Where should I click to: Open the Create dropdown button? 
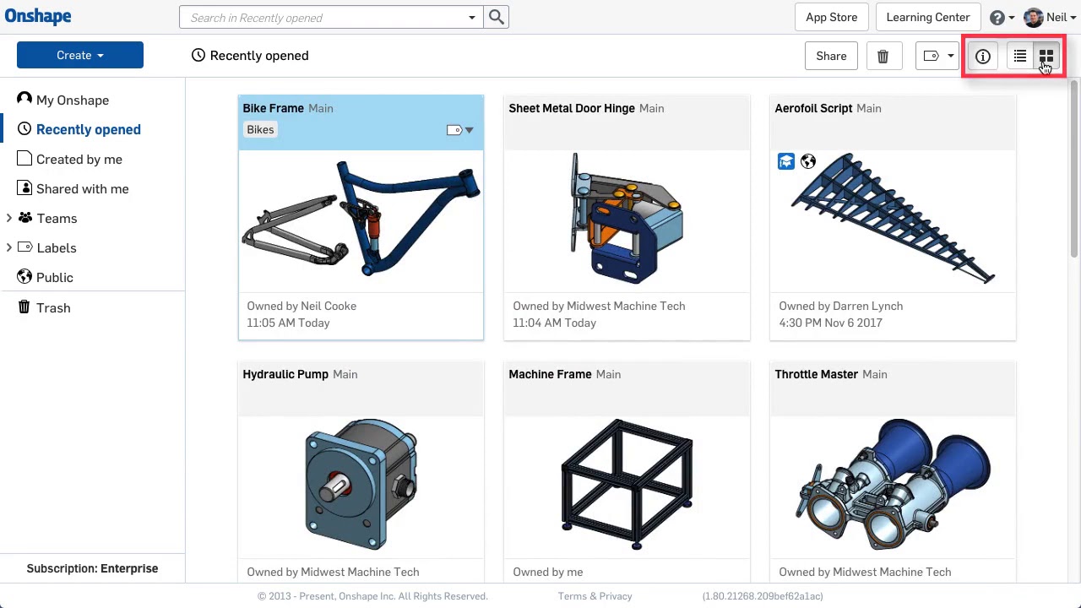point(80,56)
